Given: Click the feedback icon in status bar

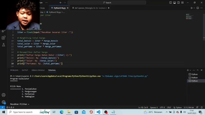Looking at the screenshot, I should tap(197, 107).
